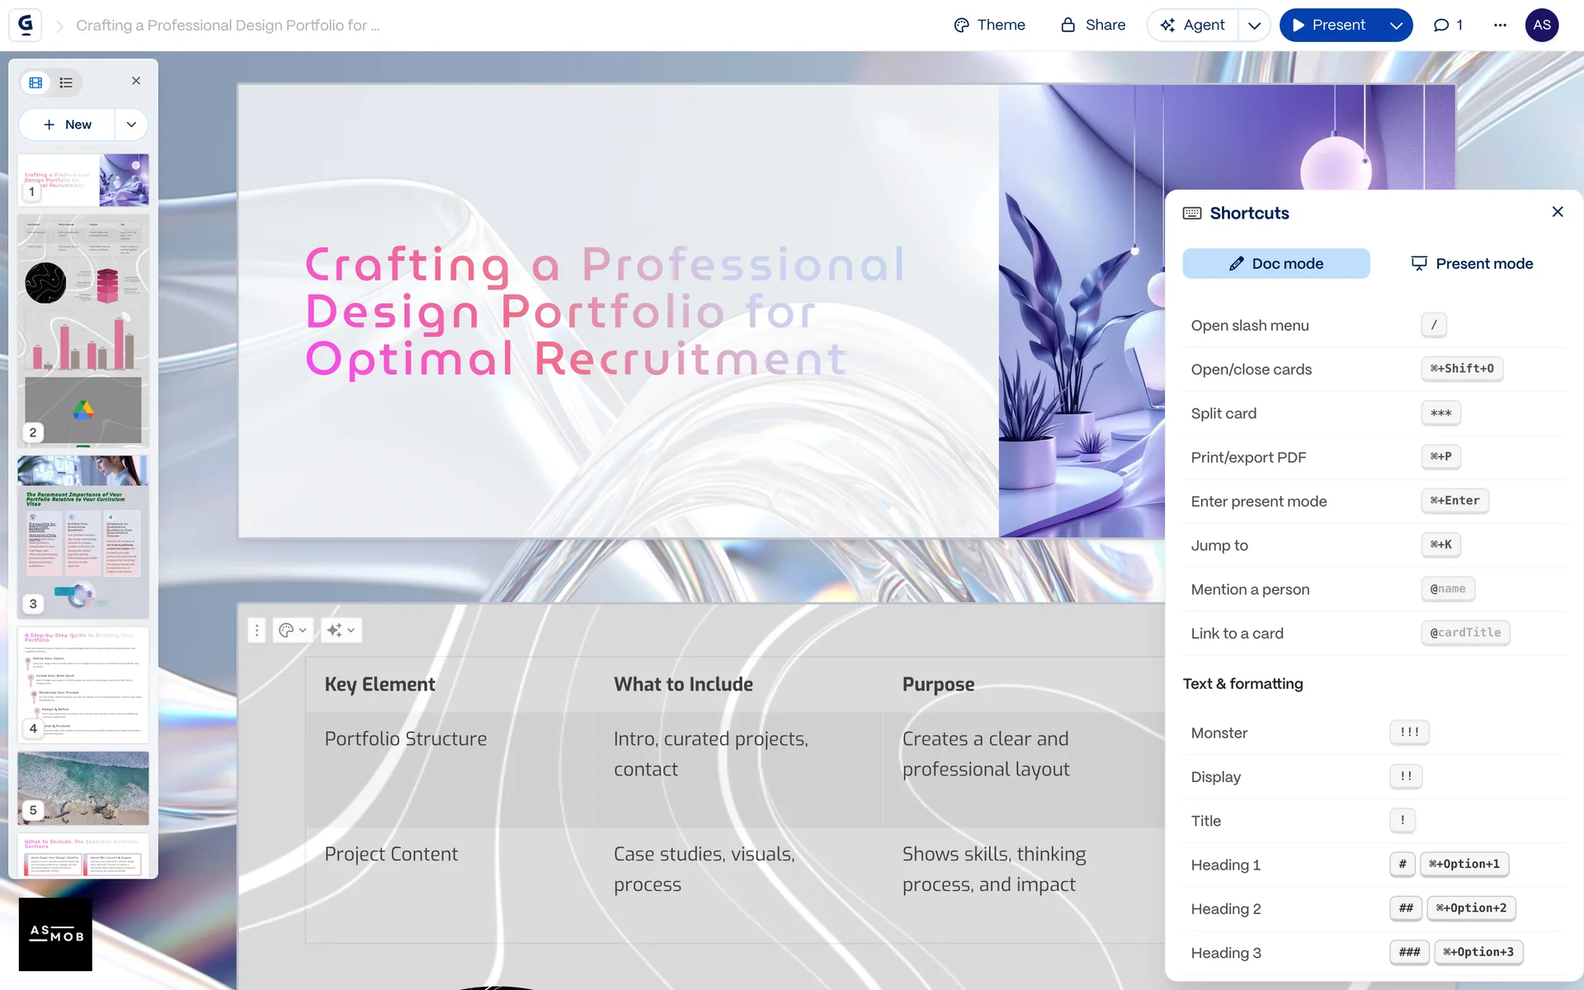Screen dimensions: 1584x990
Task: Select the Doc mode shortcuts tab
Action: [x=1275, y=263]
